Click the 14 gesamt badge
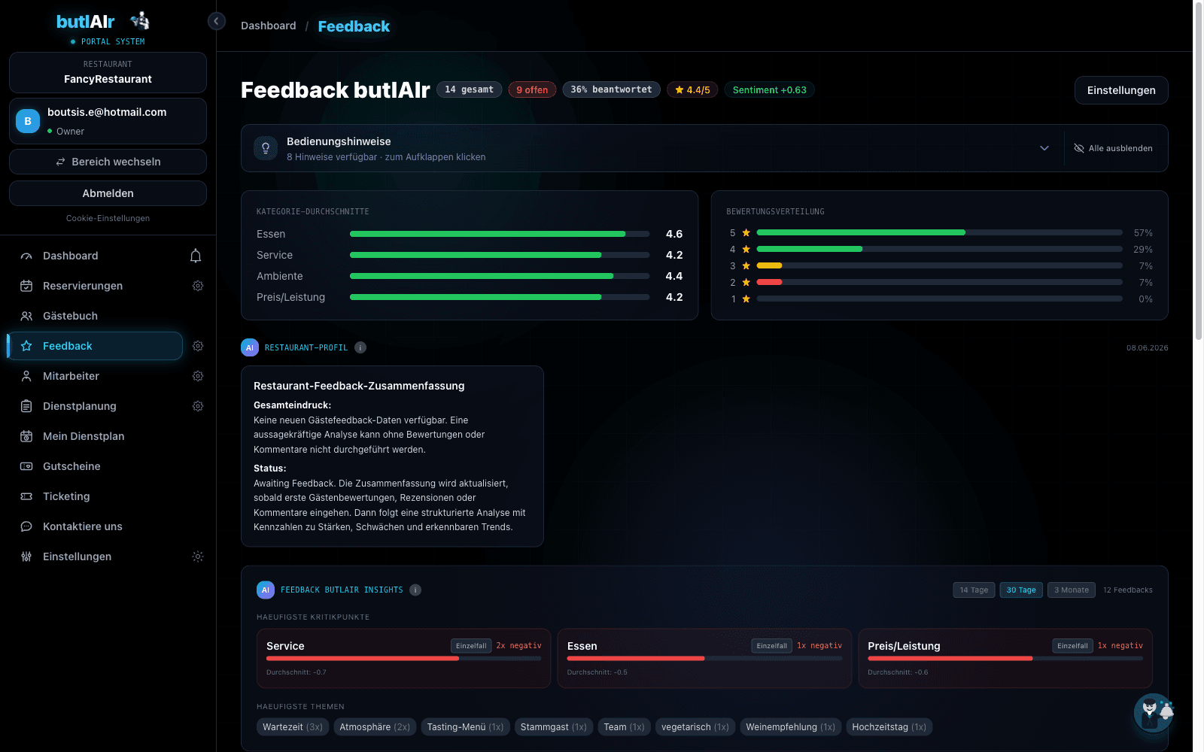 point(469,89)
